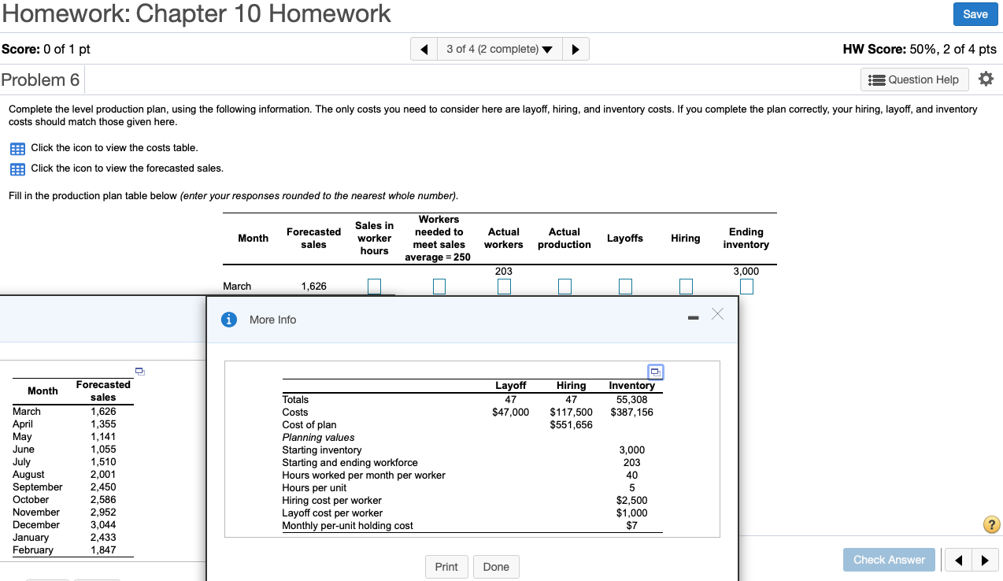Open the settings gear menu

click(986, 80)
